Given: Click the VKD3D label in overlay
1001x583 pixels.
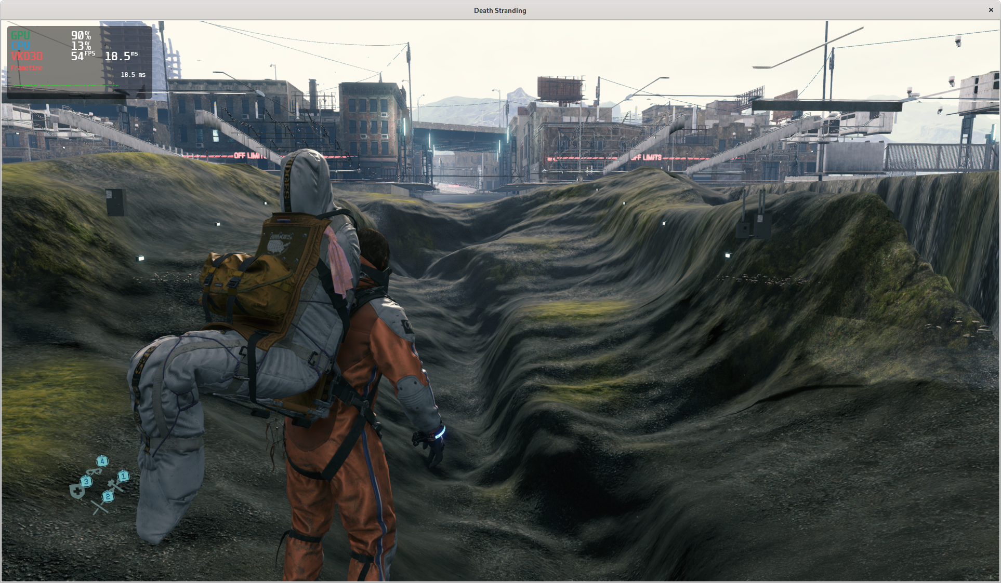Looking at the screenshot, I should tap(27, 56).
